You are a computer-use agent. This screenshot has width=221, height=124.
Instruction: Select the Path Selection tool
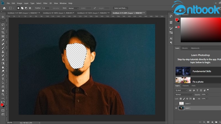click(3, 83)
